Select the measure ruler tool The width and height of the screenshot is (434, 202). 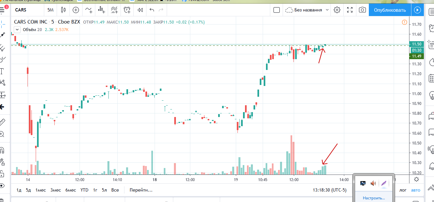click(x=3, y=122)
